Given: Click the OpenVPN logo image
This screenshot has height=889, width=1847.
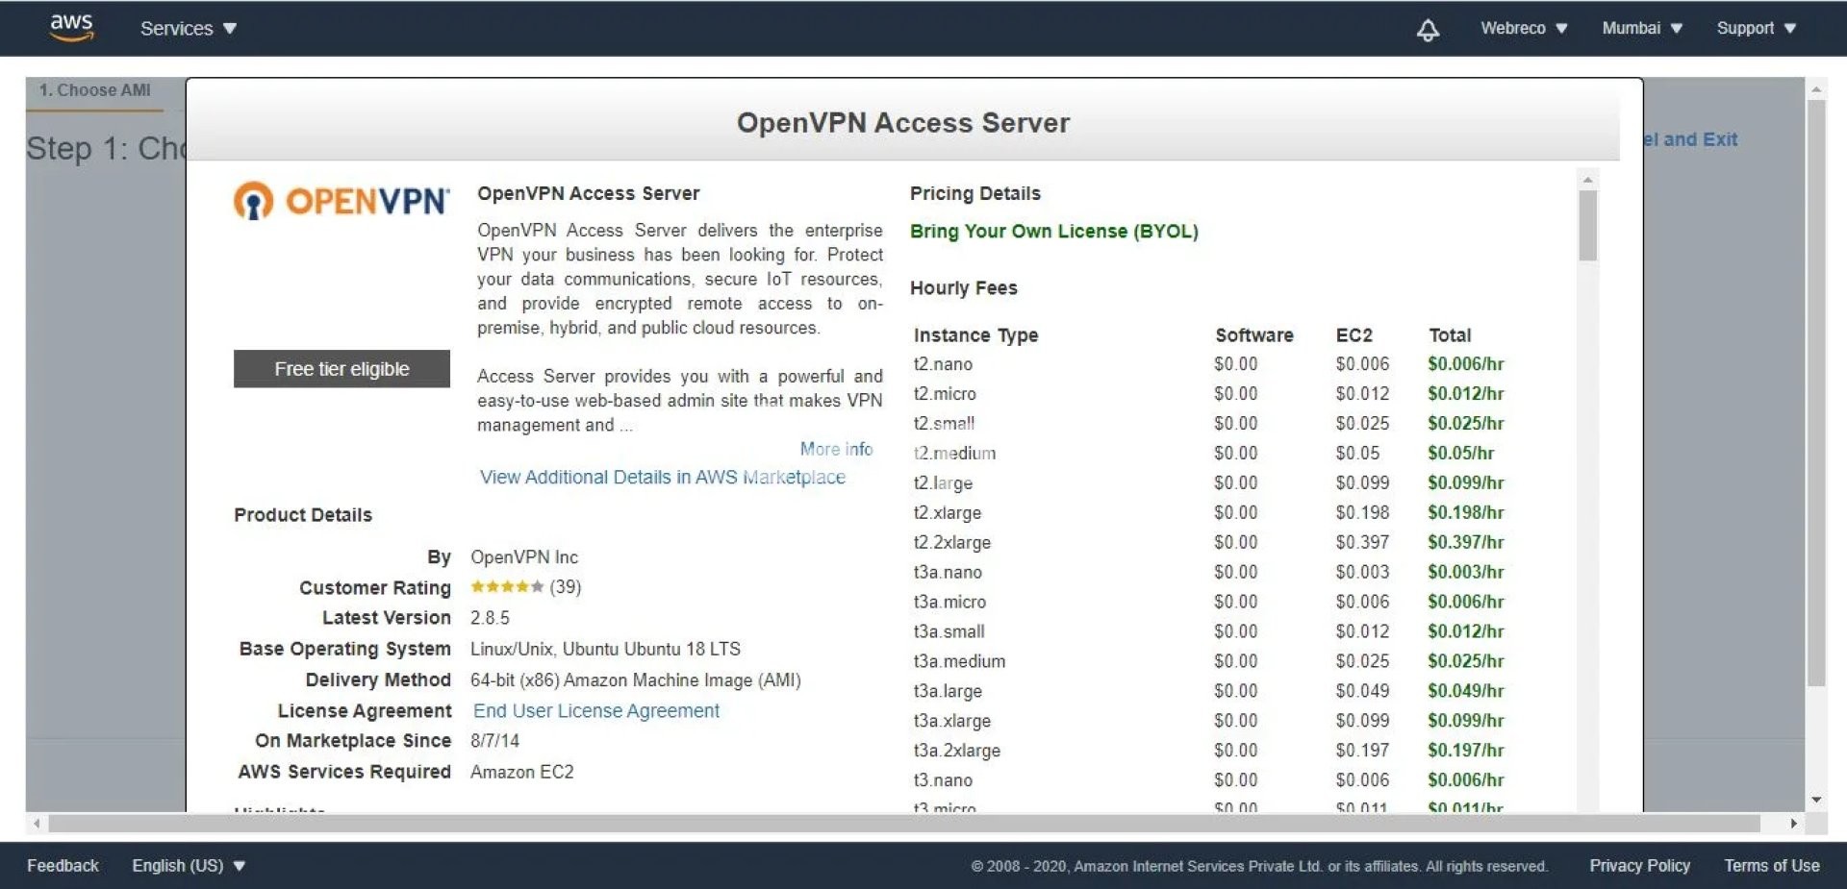Looking at the screenshot, I should coord(342,201).
